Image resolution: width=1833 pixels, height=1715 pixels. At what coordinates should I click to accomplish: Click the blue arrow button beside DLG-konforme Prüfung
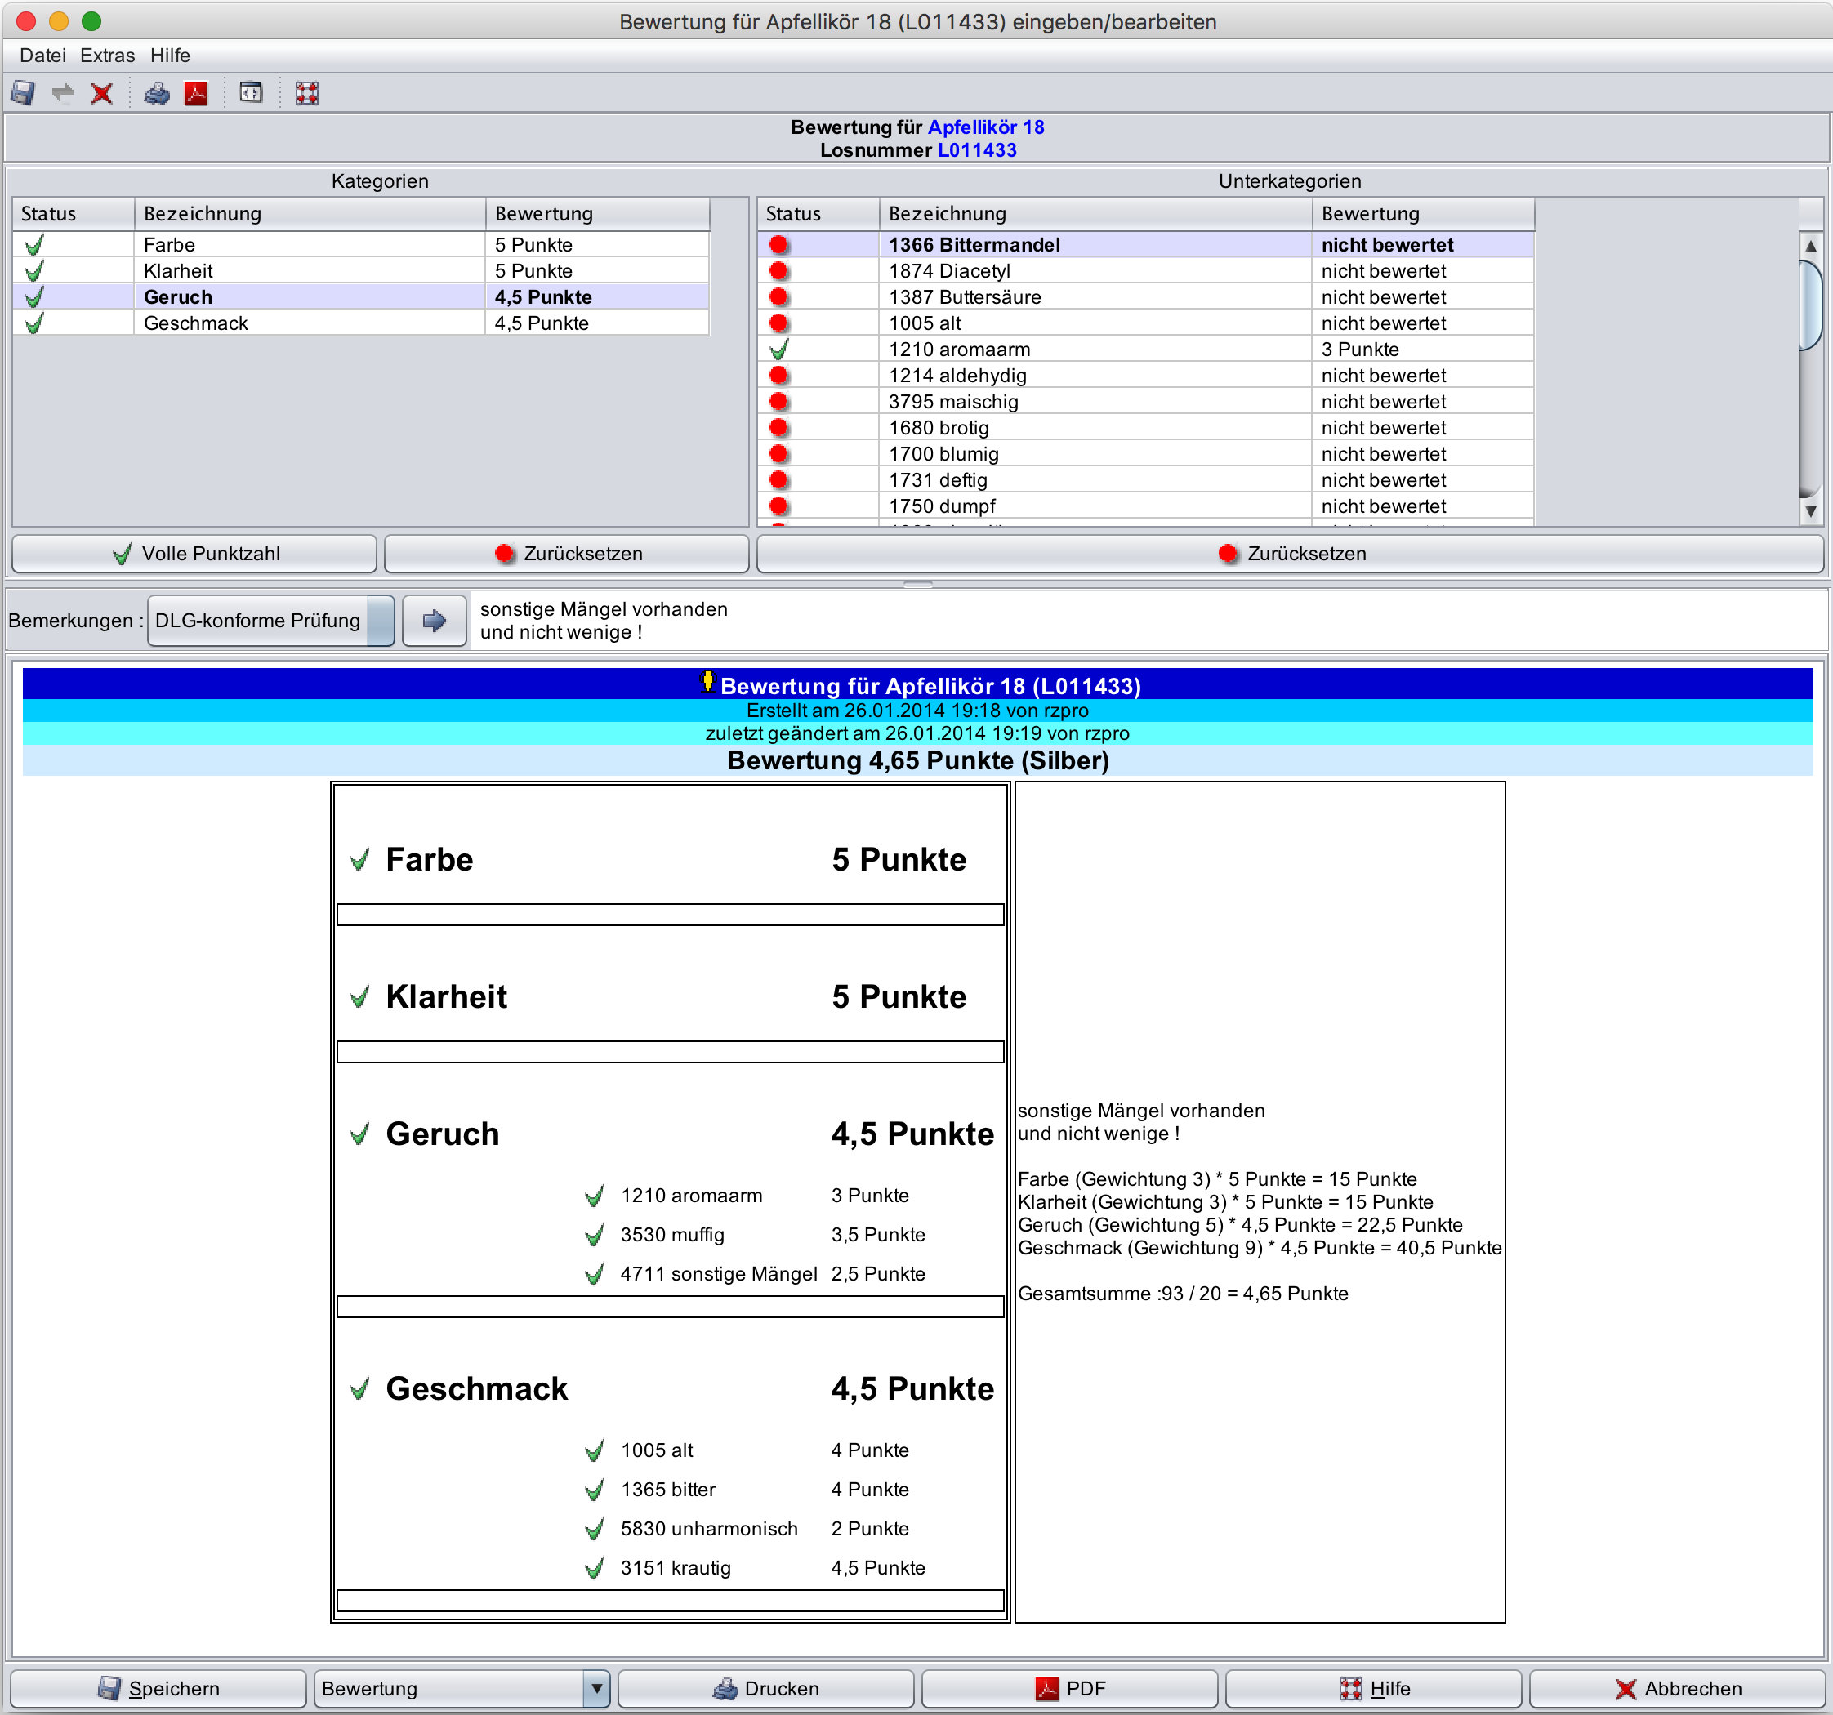435,621
